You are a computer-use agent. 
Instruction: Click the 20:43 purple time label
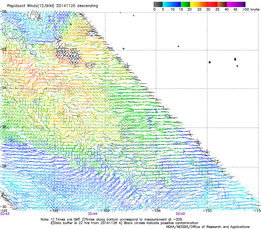[5, 214]
